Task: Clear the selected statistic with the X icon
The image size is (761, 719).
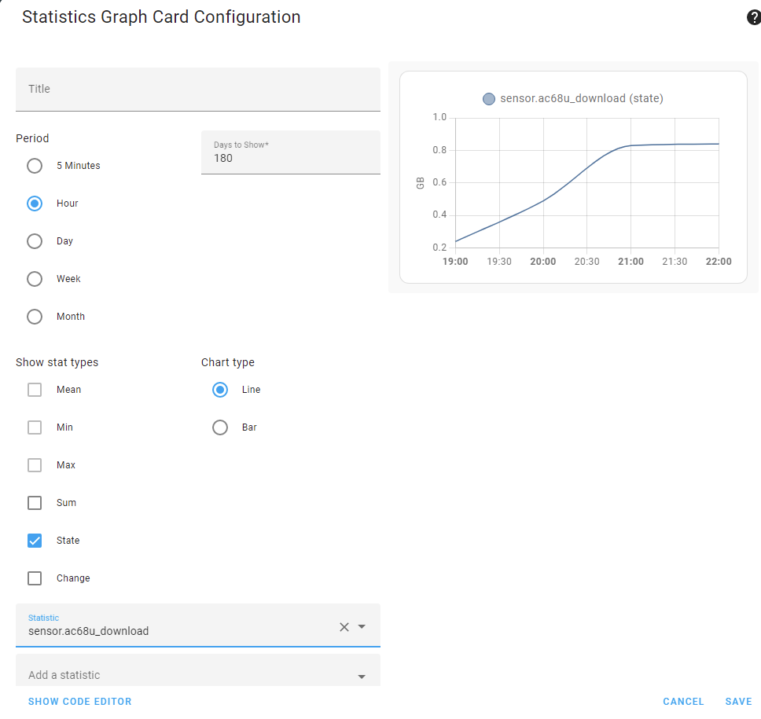Action: point(344,626)
